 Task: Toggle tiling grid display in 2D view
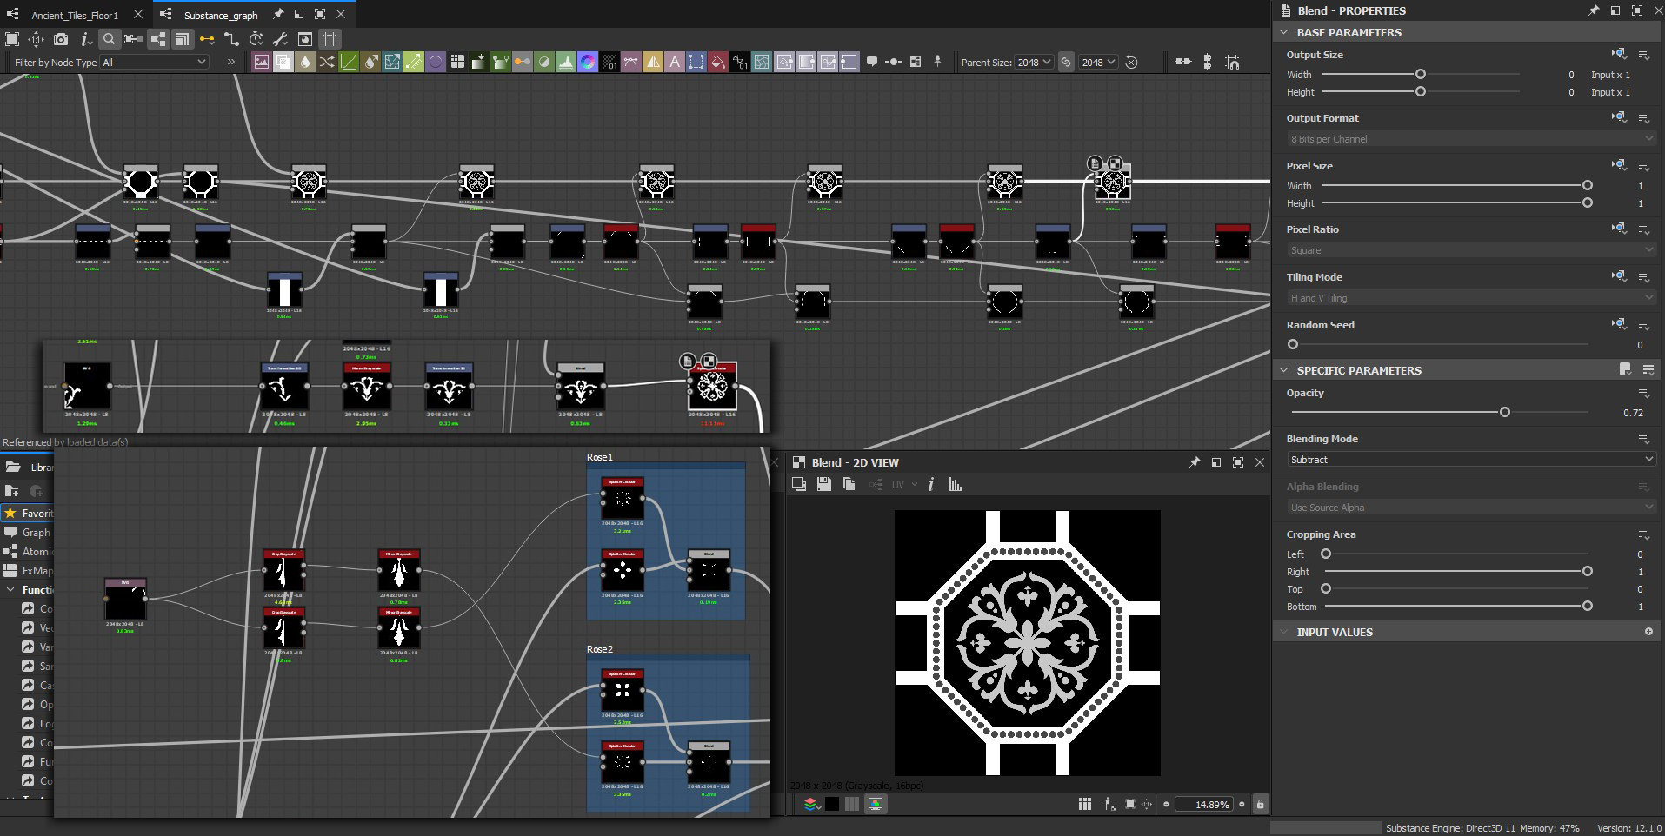point(1085,805)
